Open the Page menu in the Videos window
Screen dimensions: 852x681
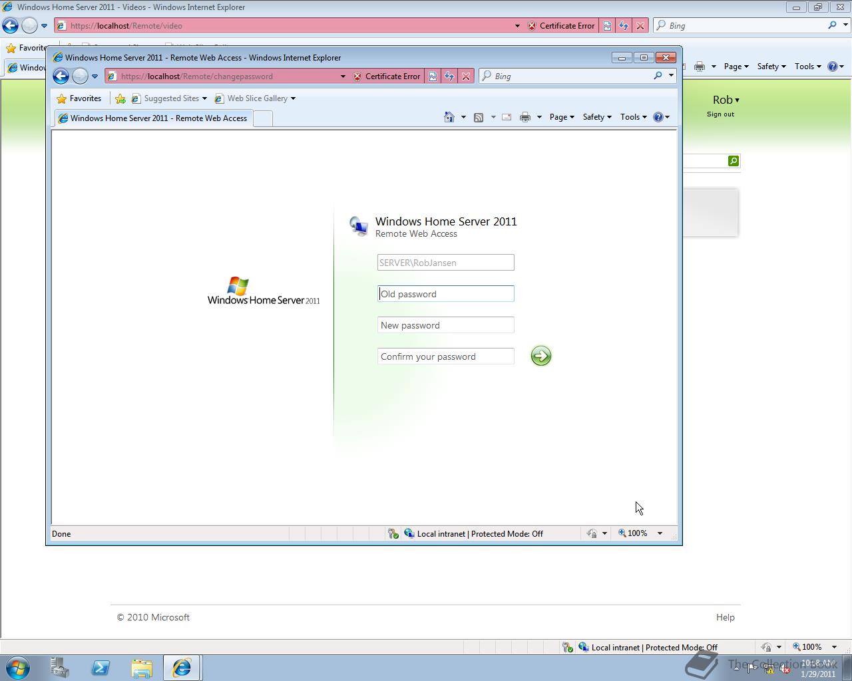coord(736,67)
